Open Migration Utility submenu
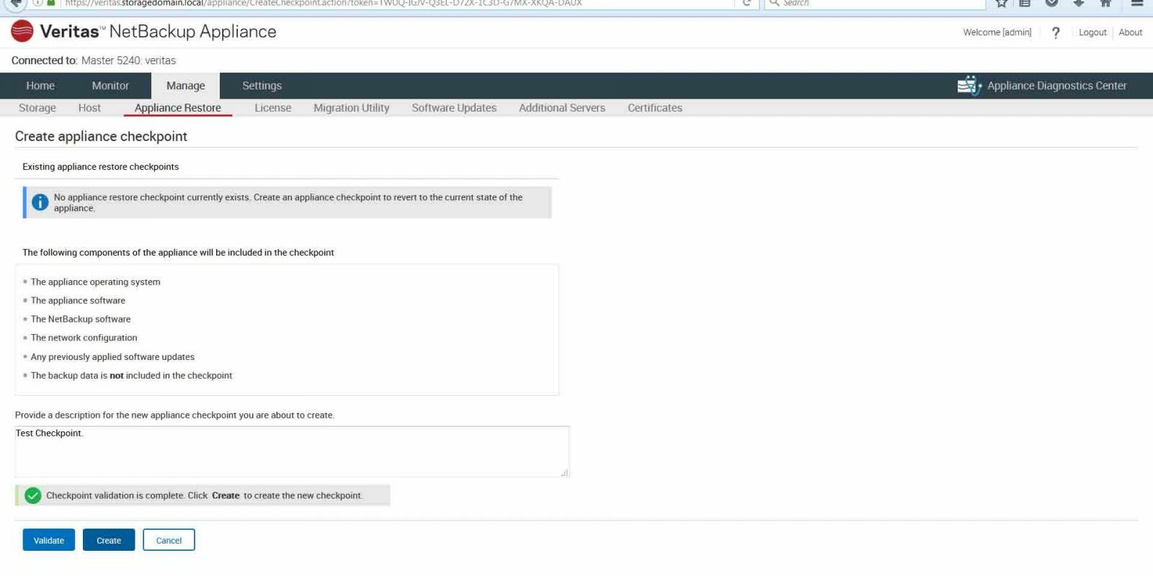Image resolution: width=1153 pixels, height=576 pixels. (352, 108)
